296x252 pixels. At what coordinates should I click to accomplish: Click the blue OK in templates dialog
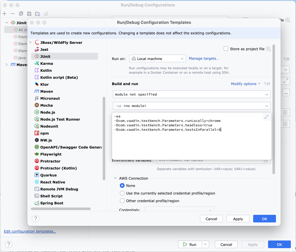pos(265,219)
